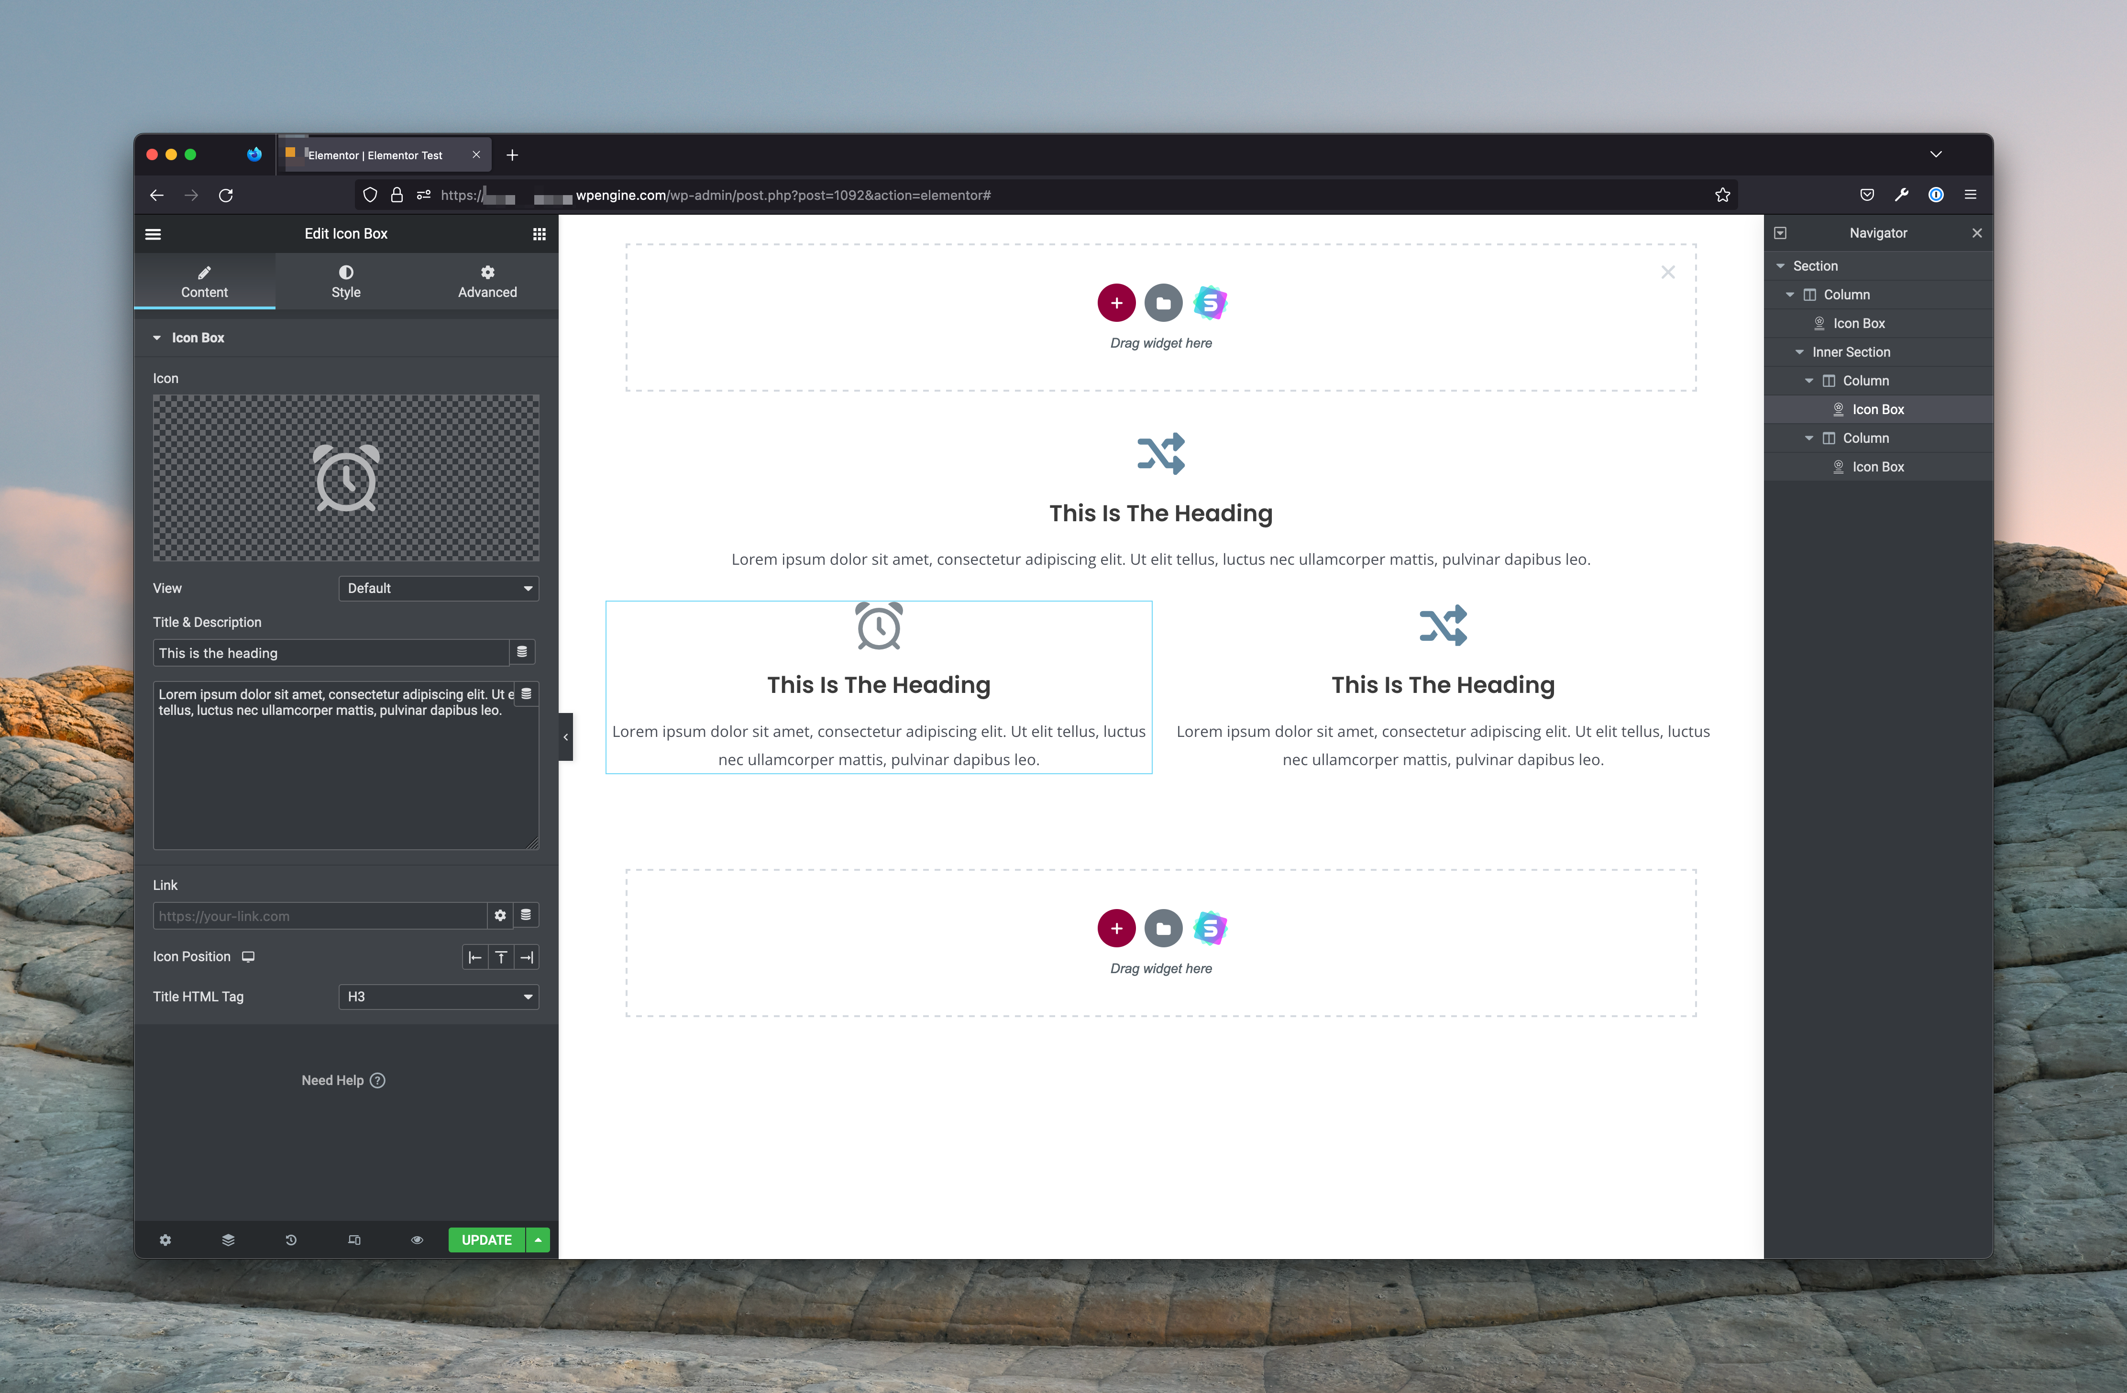Image resolution: width=2127 pixels, height=1393 pixels.
Task: Open link options gear icon
Action: (x=500, y=915)
